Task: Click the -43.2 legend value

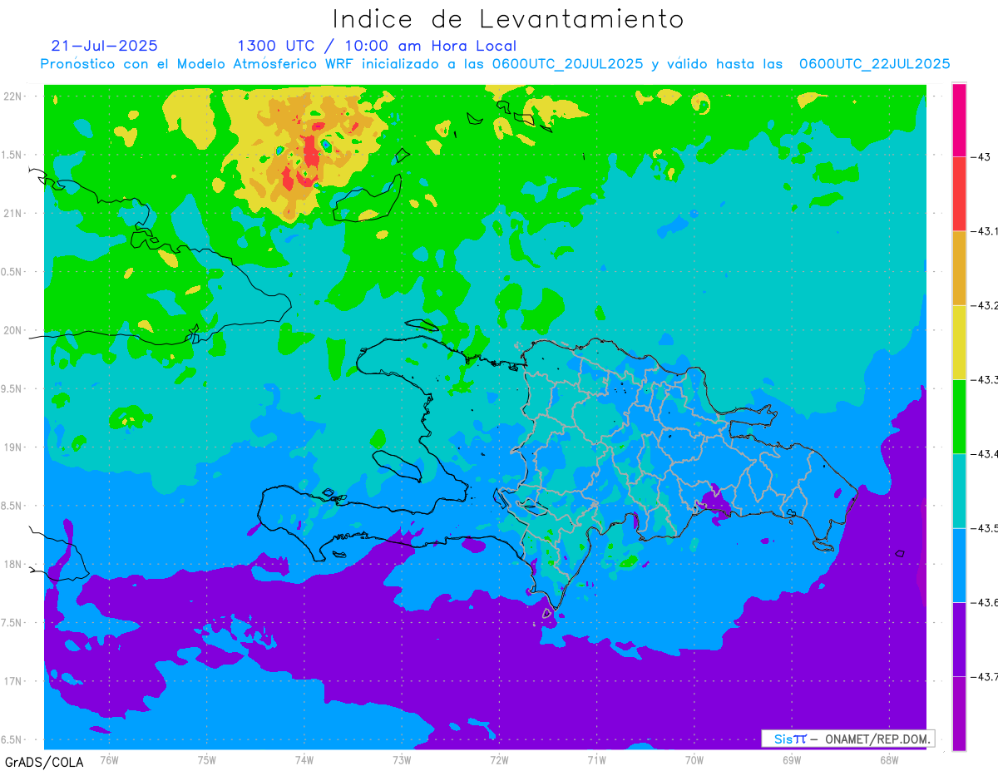Action: [984, 305]
